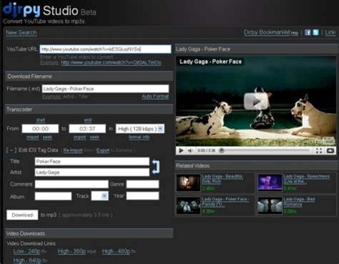Viewport: 339px width, 264px height.
Task: Click seek under the From time field
Action: [x=47, y=137]
